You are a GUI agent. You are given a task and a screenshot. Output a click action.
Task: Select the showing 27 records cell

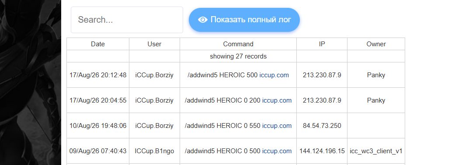point(238,56)
